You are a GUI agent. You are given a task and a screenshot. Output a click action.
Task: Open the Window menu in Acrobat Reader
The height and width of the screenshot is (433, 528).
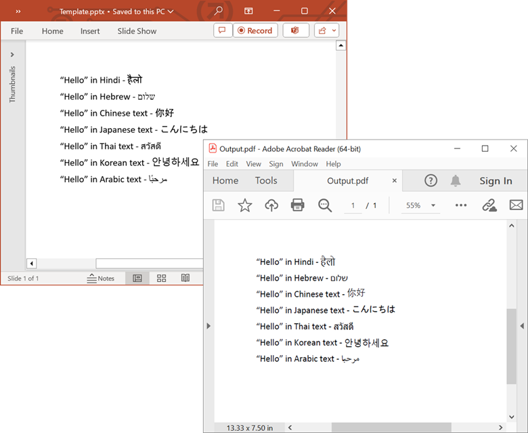pyautogui.click(x=305, y=164)
